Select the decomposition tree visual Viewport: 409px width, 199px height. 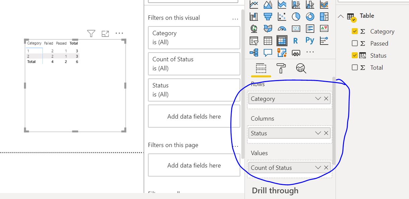[254, 53]
